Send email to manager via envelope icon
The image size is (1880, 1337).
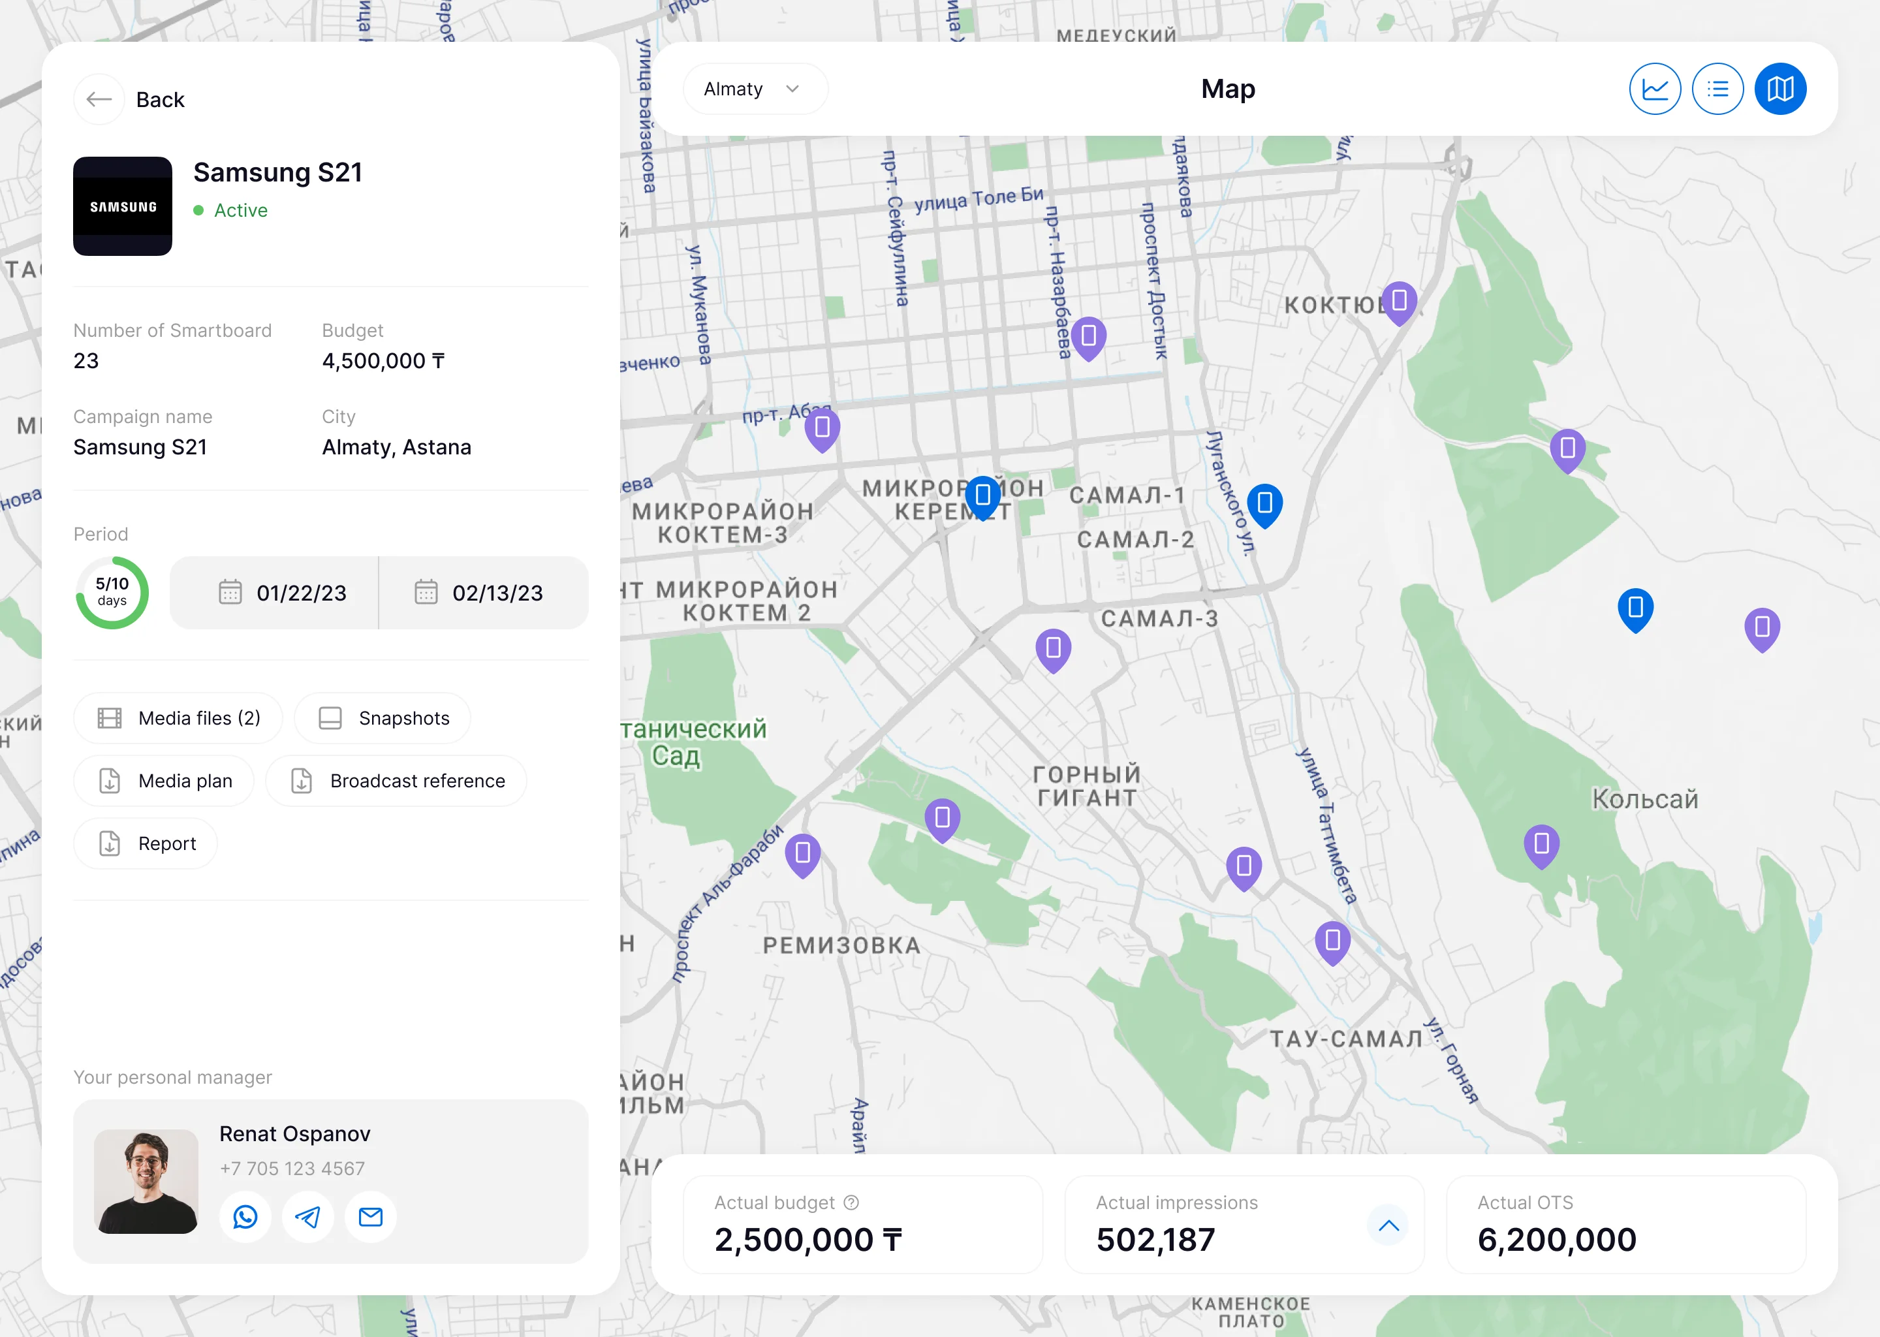click(370, 1216)
